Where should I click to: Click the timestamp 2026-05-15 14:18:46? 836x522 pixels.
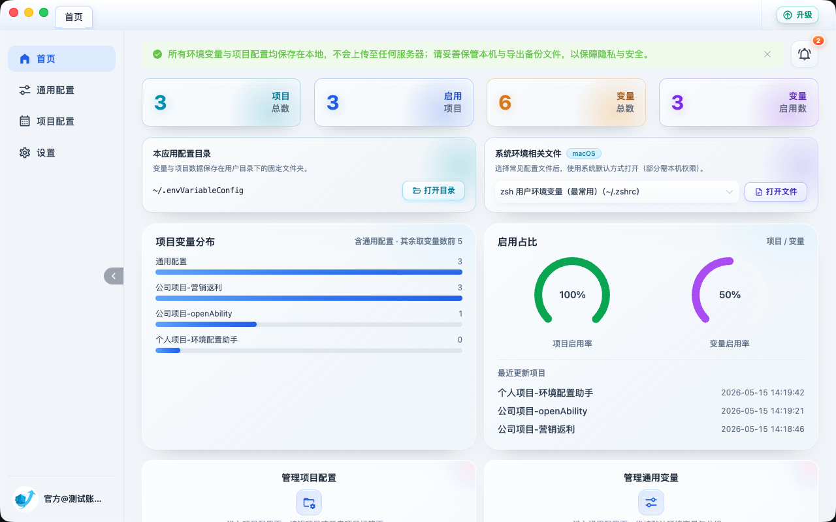pos(763,429)
